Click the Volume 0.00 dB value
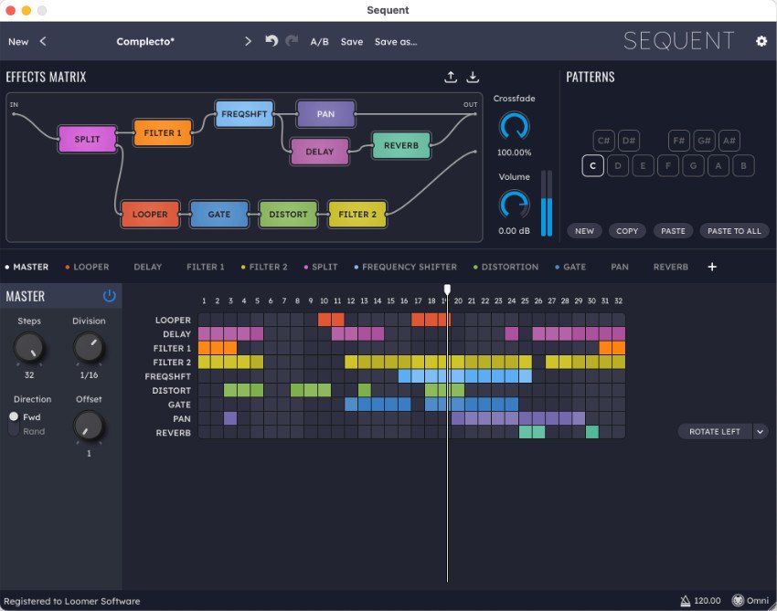This screenshot has height=611, width=777. (514, 231)
